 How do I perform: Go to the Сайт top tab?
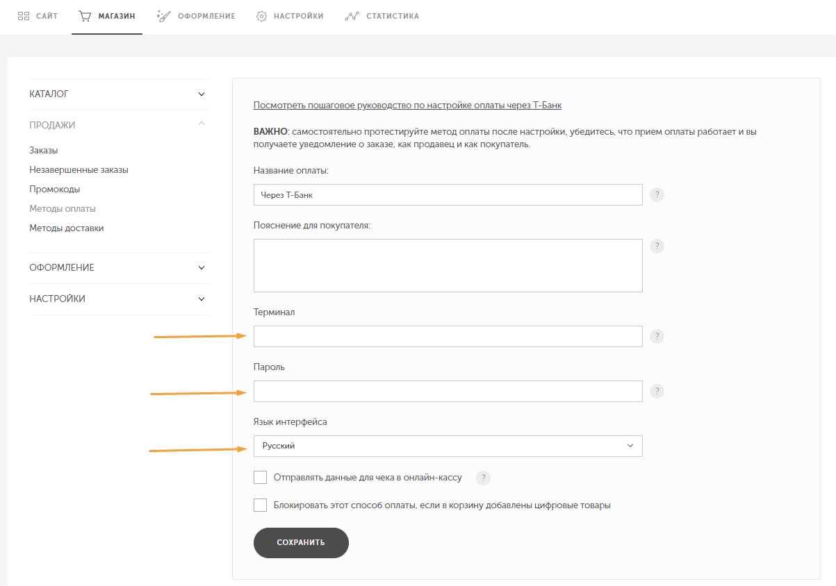click(x=38, y=16)
